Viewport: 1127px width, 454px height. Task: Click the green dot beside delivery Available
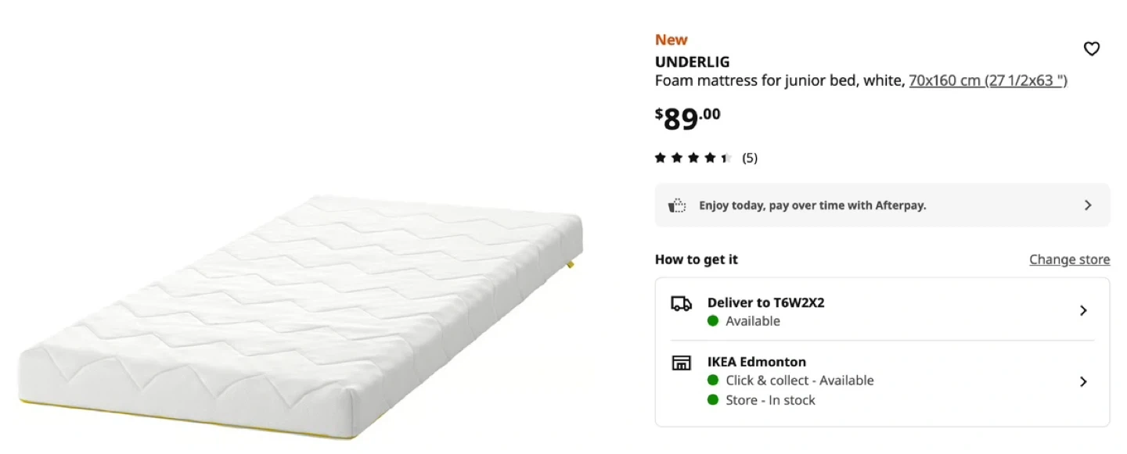(x=713, y=321)
